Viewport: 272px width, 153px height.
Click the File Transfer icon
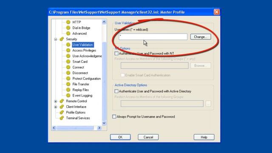pyautogui.click(x=68, y=84)
